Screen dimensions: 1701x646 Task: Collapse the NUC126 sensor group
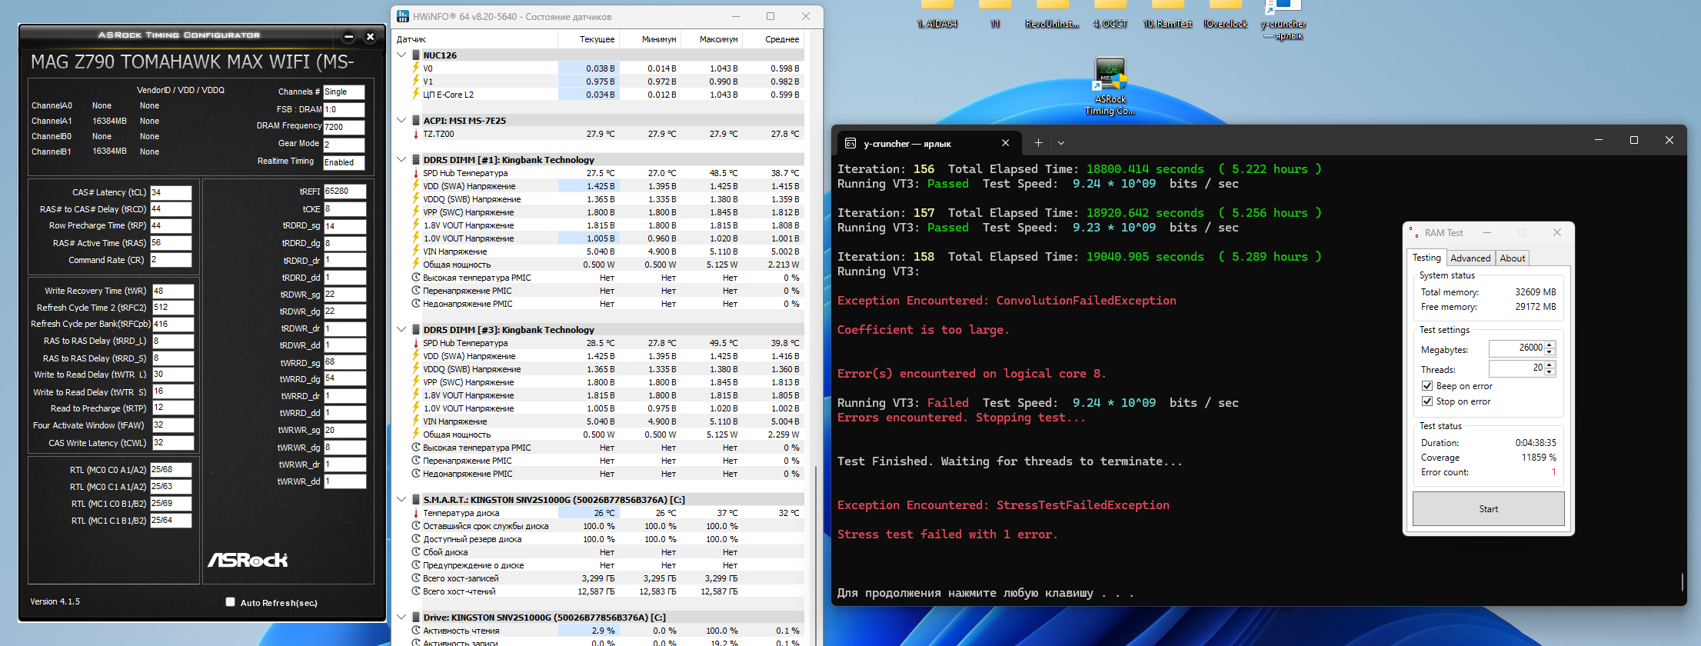(401, 55)
